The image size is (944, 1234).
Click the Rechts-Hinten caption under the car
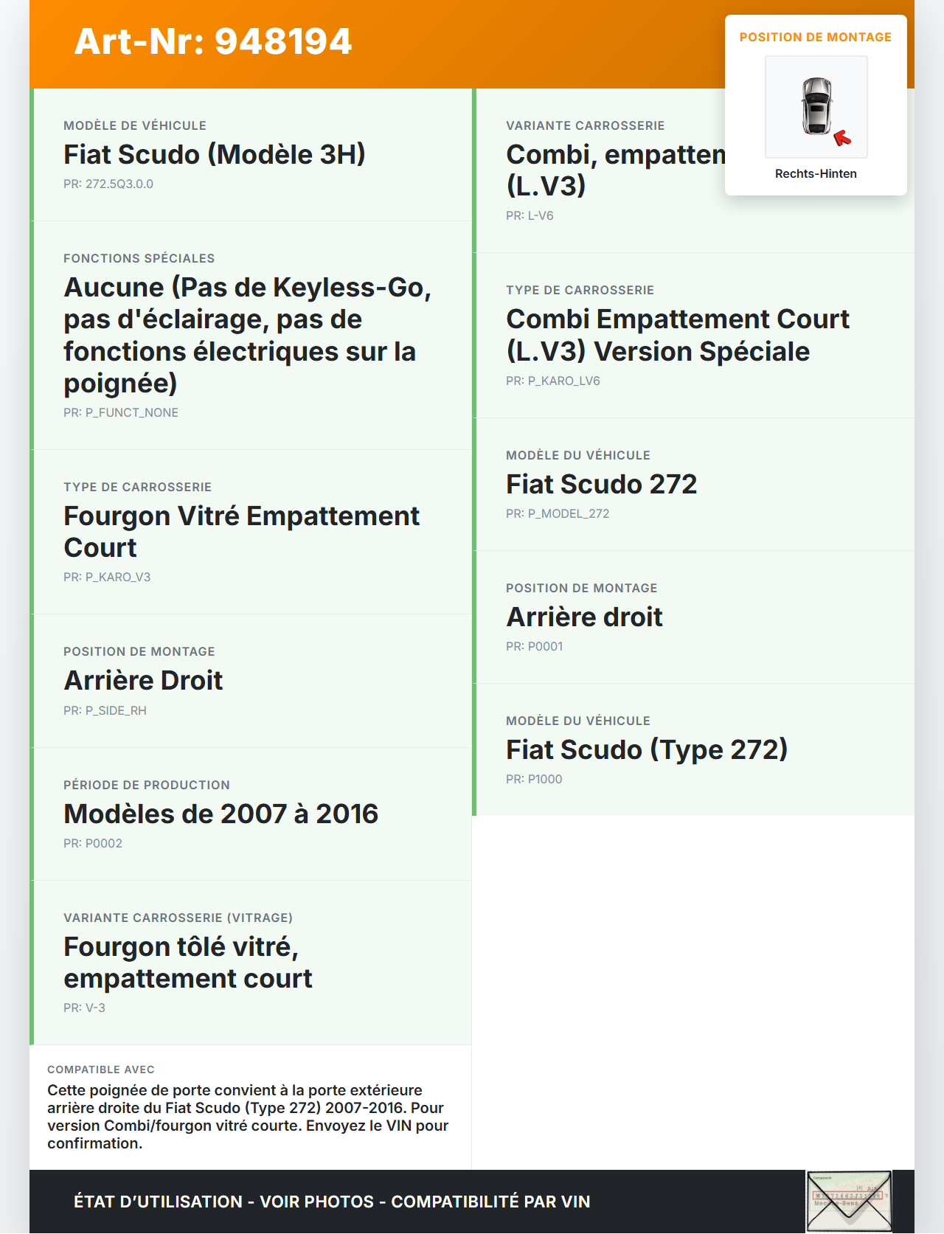816,174
